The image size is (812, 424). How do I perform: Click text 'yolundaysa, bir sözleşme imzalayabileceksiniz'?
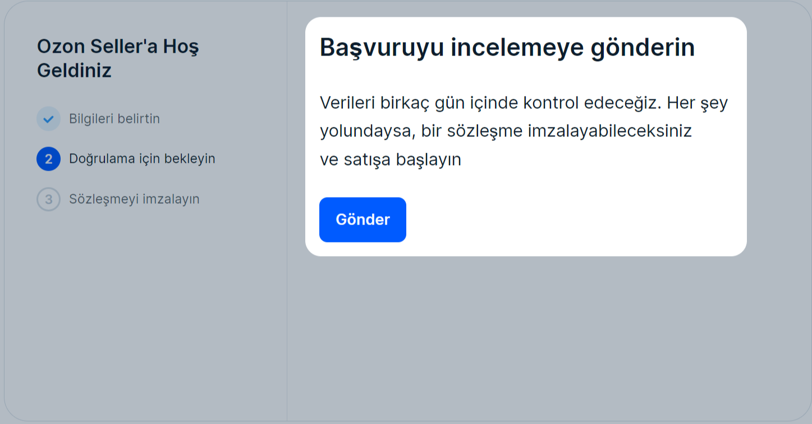[506, 131]
